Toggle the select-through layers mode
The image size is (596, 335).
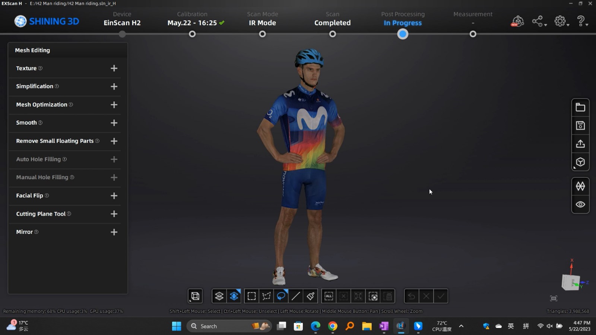click(x=234, y=296)
